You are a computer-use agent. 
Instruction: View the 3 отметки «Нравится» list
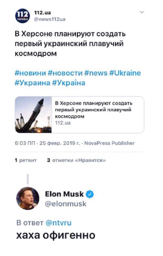pyautogui.click(x=76, y=160)
